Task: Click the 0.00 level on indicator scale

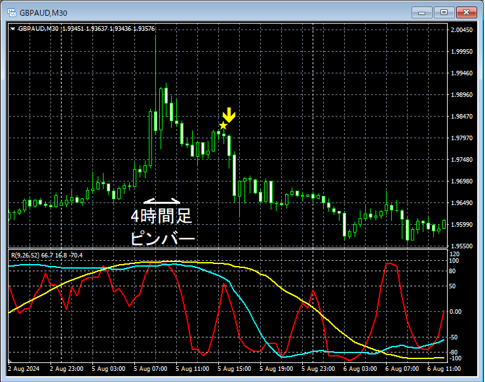Action: pos(456,311)
